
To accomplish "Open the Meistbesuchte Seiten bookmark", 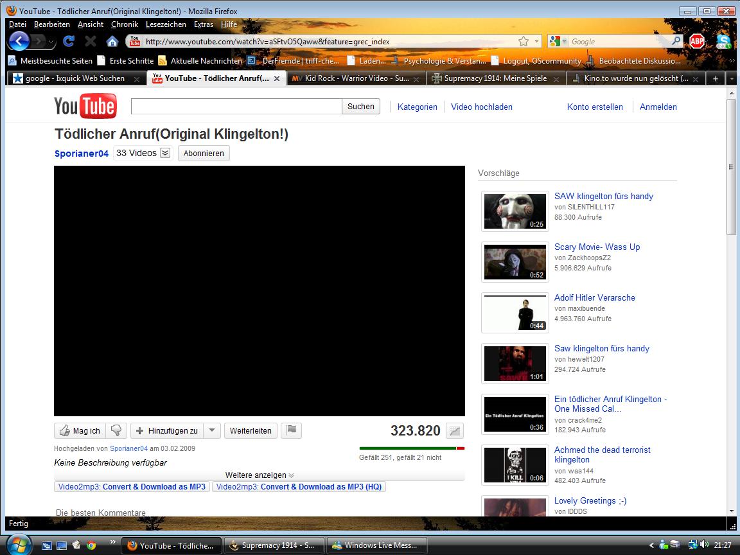I will 50,61.
